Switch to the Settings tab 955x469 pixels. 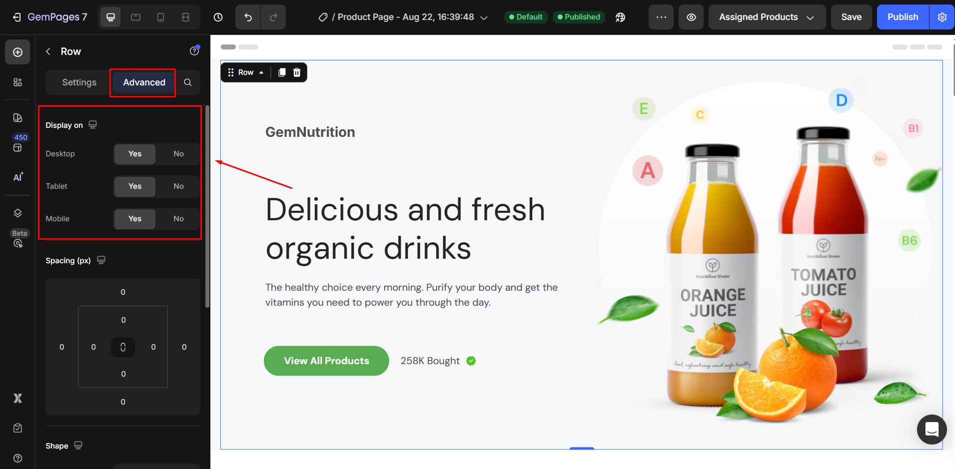79,82
